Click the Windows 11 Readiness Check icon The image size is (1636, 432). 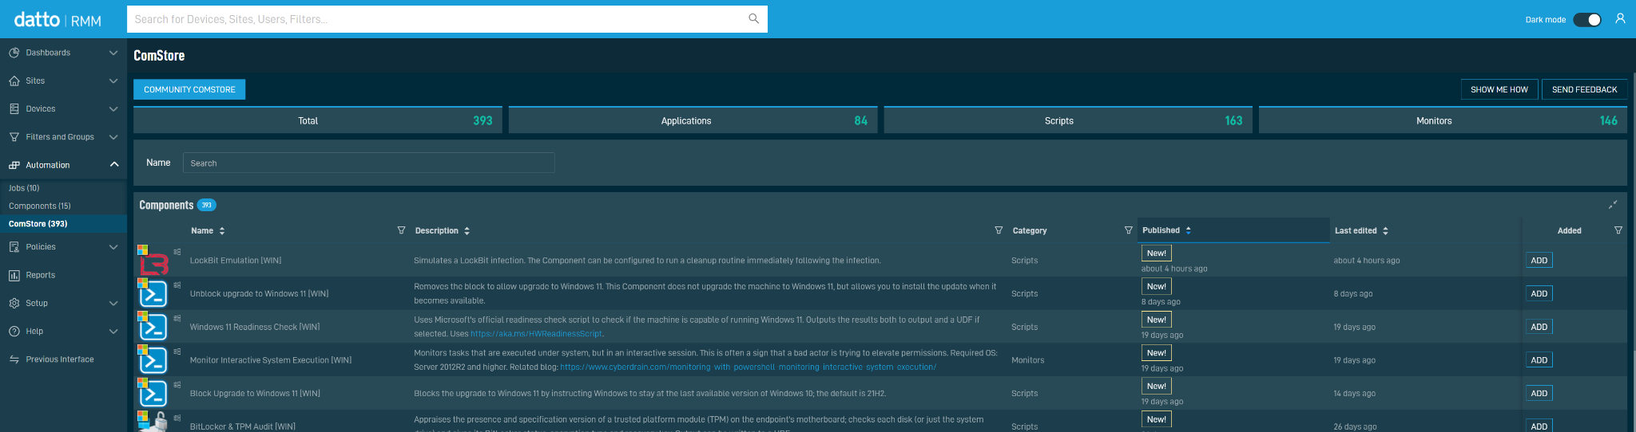pos(153,327)
